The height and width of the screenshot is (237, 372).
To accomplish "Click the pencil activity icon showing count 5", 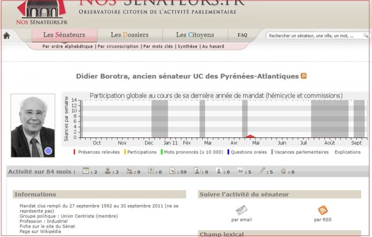I will 262,171.
